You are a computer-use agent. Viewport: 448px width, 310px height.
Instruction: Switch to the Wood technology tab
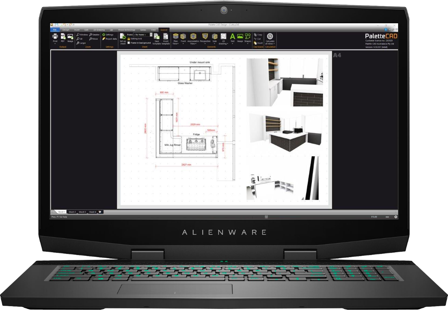127,30
